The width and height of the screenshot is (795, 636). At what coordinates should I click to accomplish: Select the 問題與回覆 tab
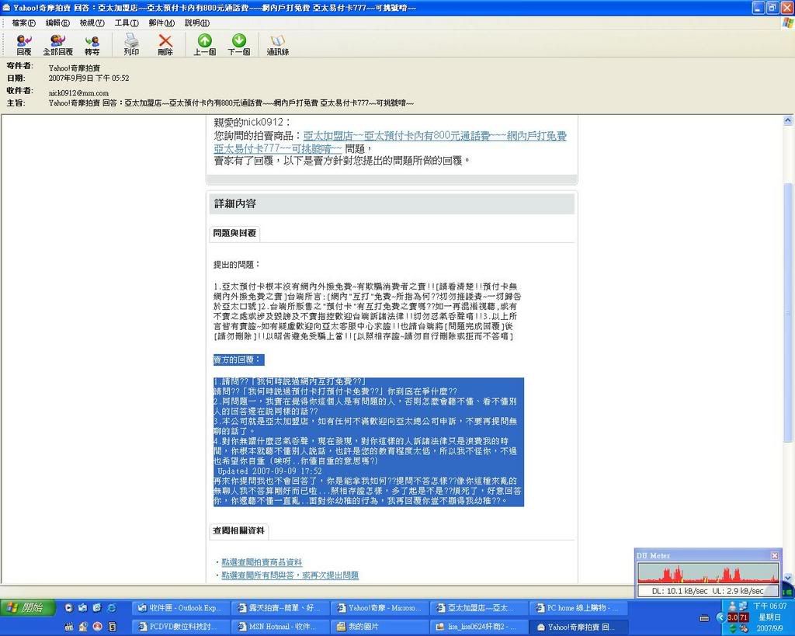234,233
